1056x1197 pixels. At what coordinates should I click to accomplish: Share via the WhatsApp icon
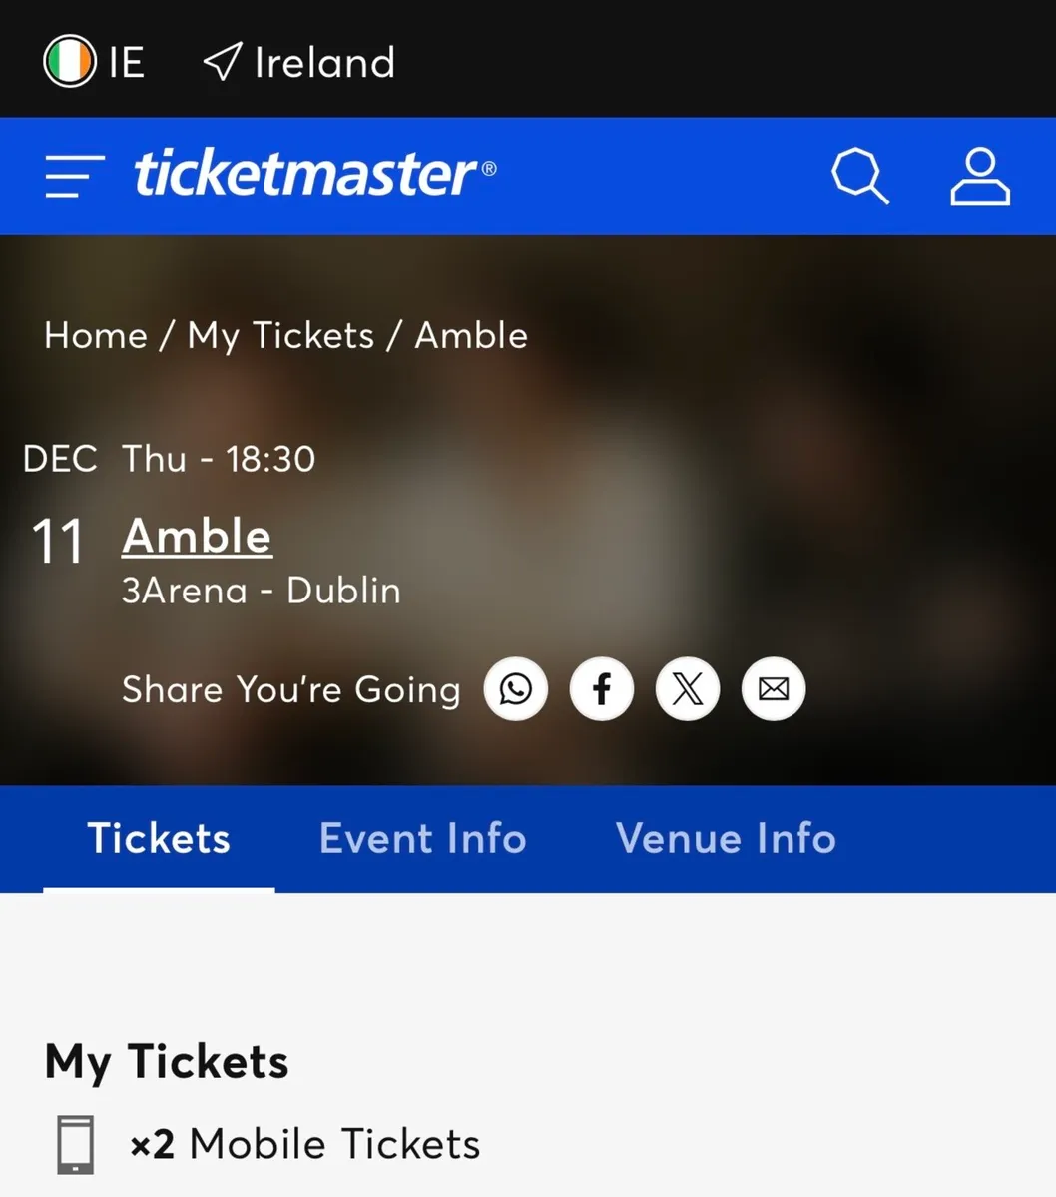515,688
